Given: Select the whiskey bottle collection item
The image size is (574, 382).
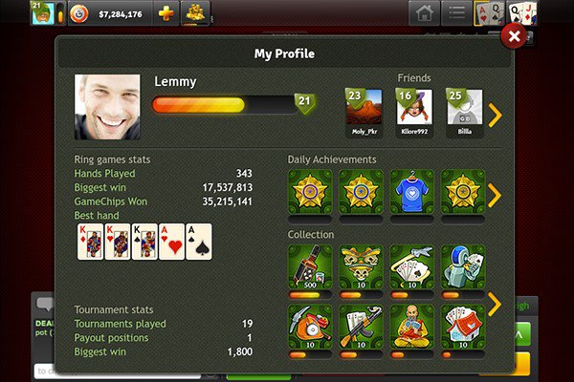Looking at the screenshot, I should [x=310, y=267].
